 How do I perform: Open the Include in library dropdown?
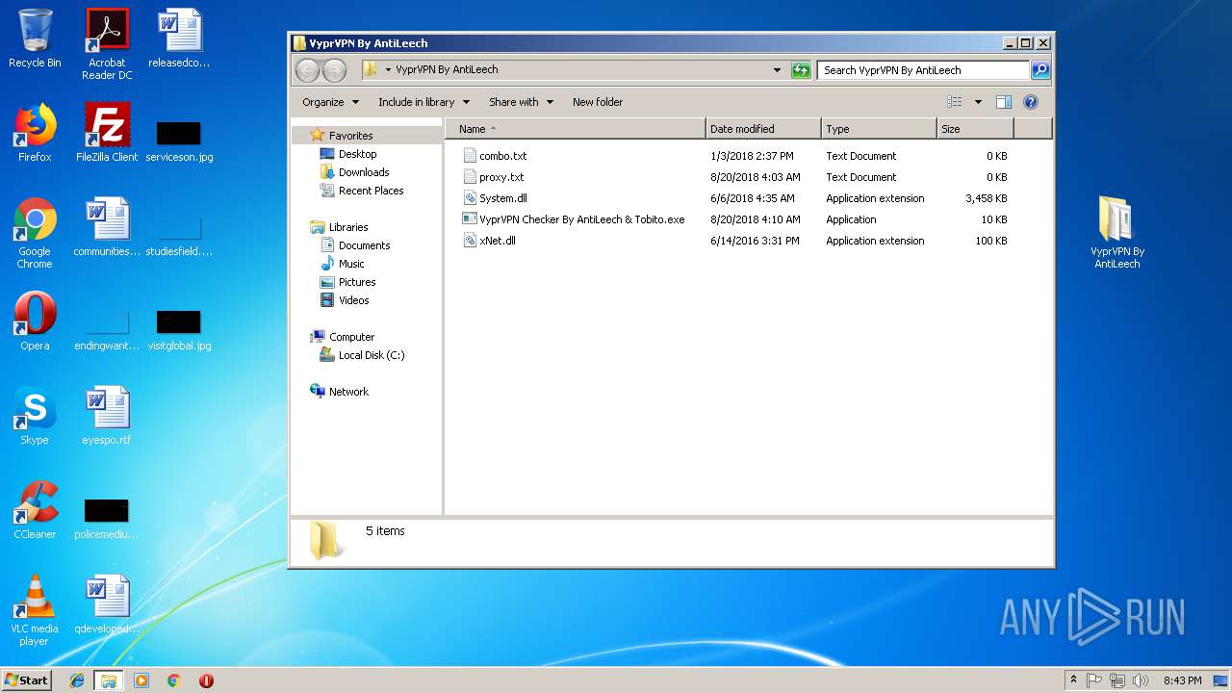pyautogui.click(x=423, y=102)
